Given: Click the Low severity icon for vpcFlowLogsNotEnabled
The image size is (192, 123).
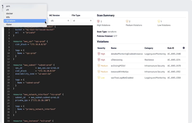Looking at the screenshot, I should coord(99,78).
